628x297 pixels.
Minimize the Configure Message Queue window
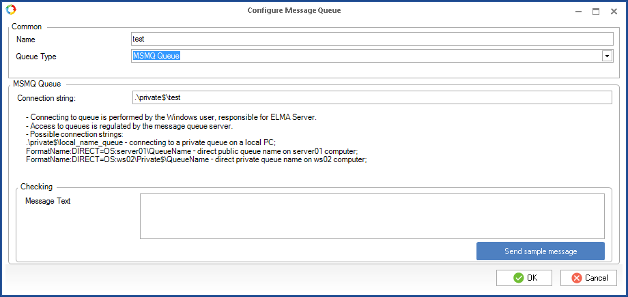tap(577, 11)
